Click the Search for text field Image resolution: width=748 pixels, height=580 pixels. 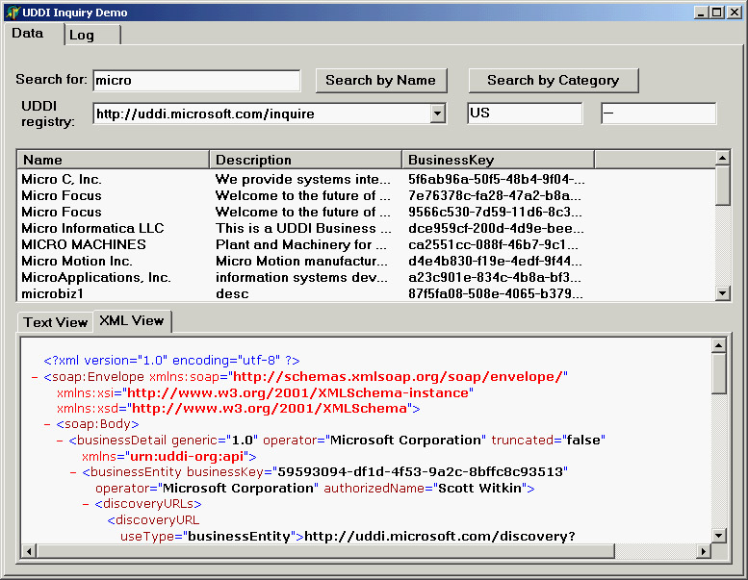click(196, 81)
